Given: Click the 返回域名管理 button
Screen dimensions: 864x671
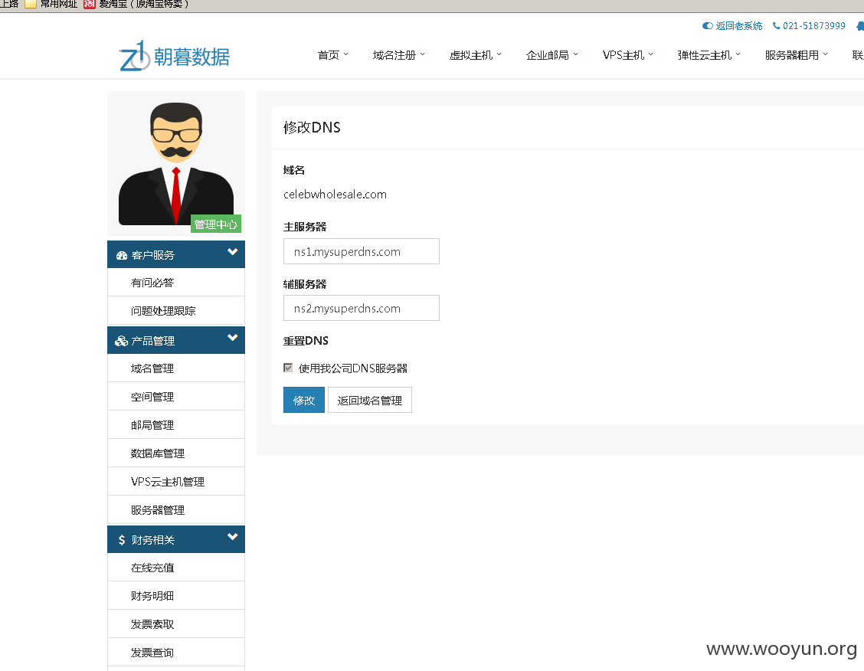Looking at the screenshot, I should tap(370, 400).
